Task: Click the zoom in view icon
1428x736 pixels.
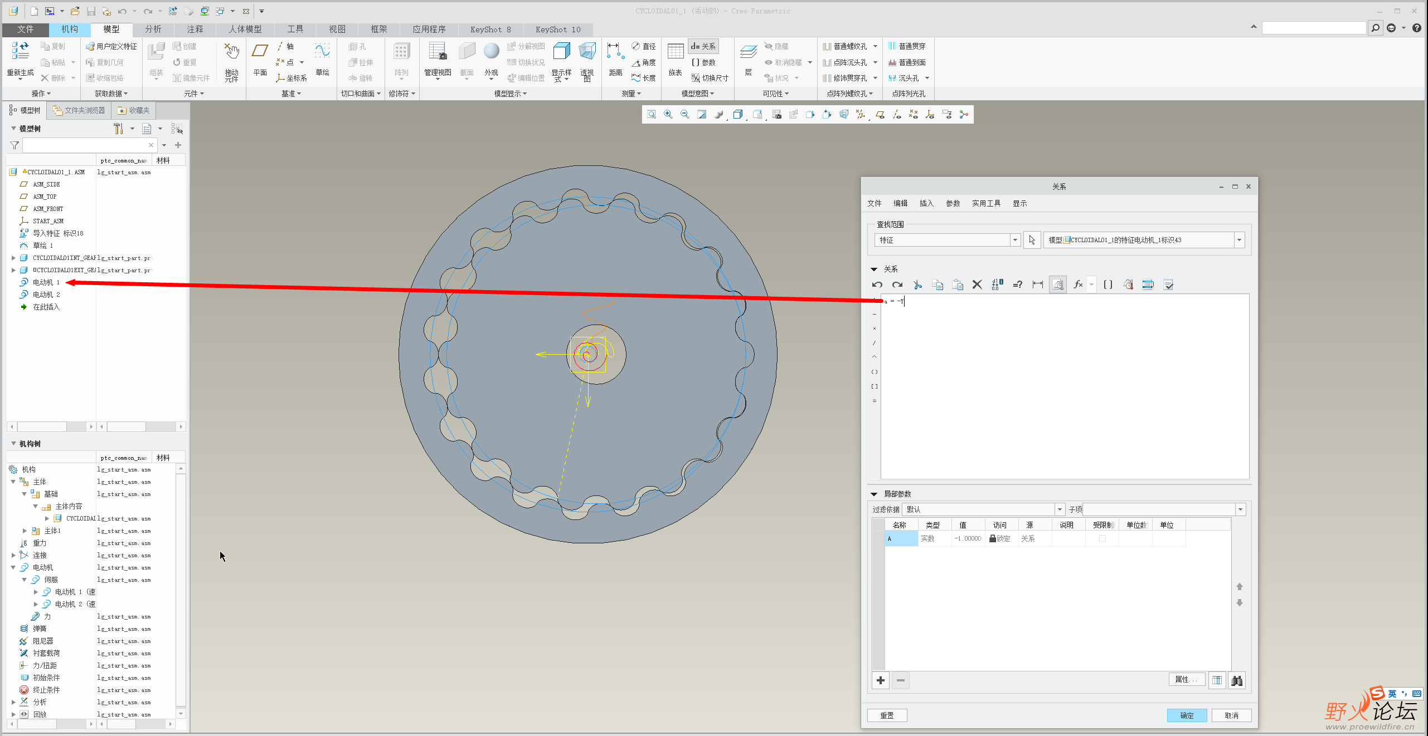Action: coord(668,115)
